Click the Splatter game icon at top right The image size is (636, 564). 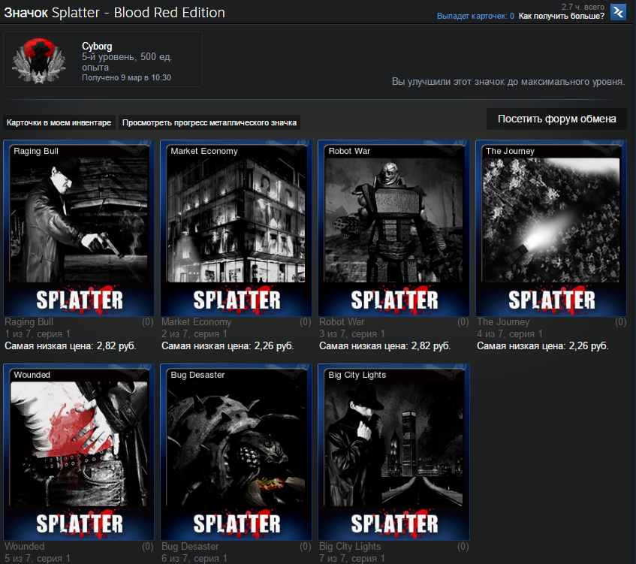pyautogui.click(x=618, y=12)
